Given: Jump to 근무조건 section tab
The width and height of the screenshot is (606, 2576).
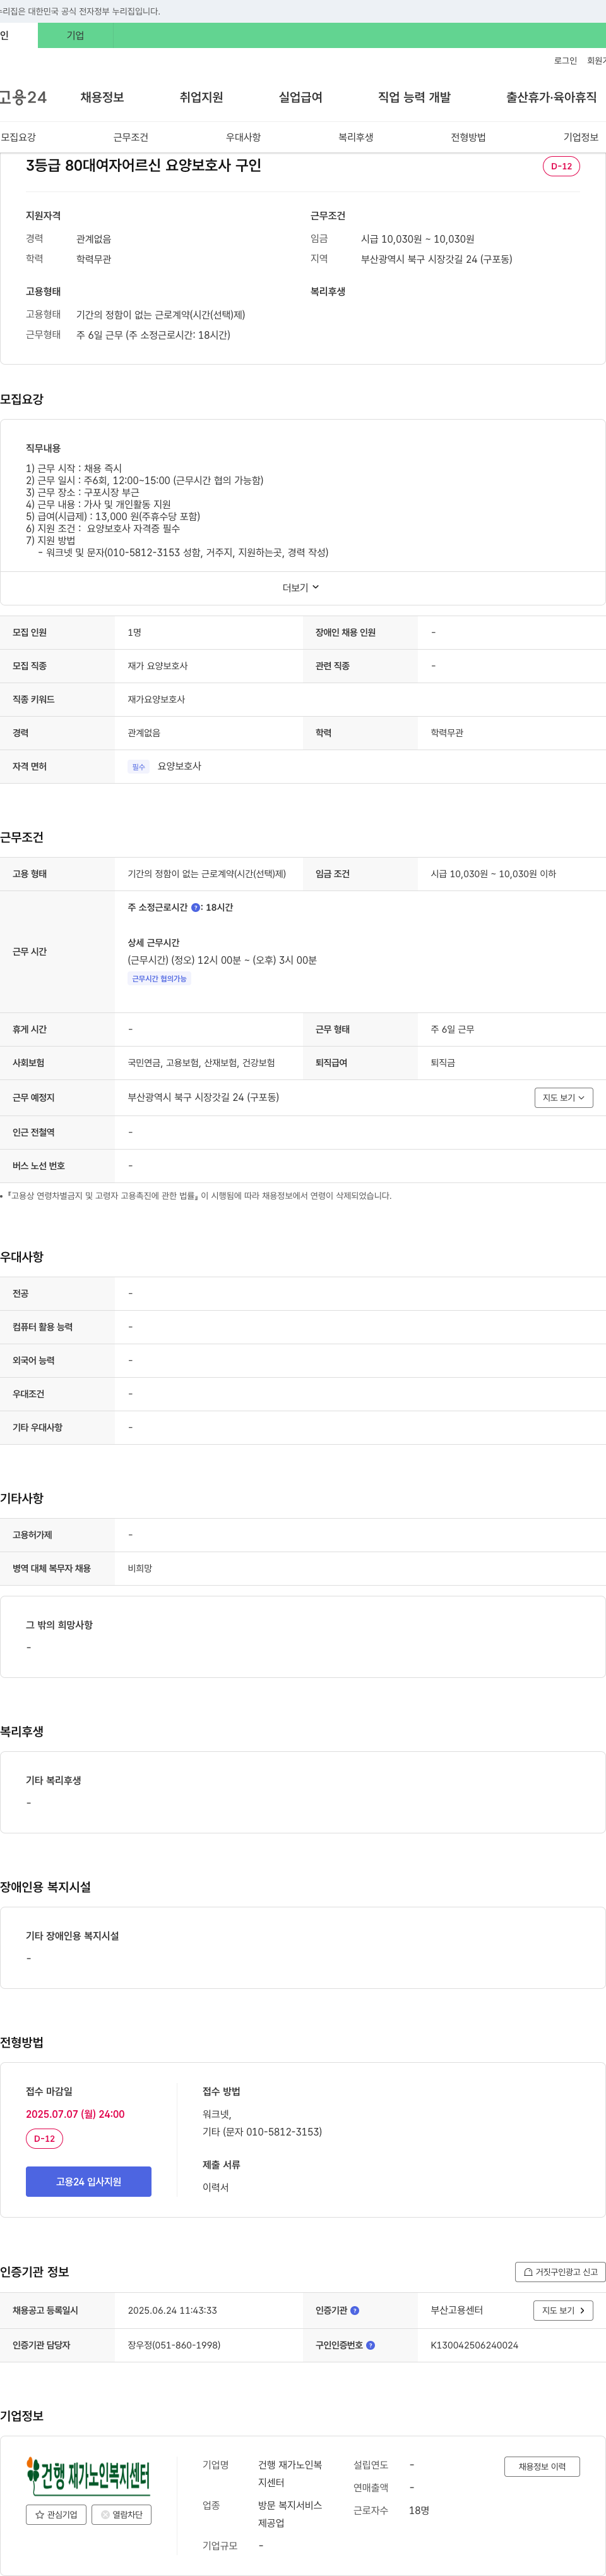Looking at the screenshot, I should pos(131,137).
